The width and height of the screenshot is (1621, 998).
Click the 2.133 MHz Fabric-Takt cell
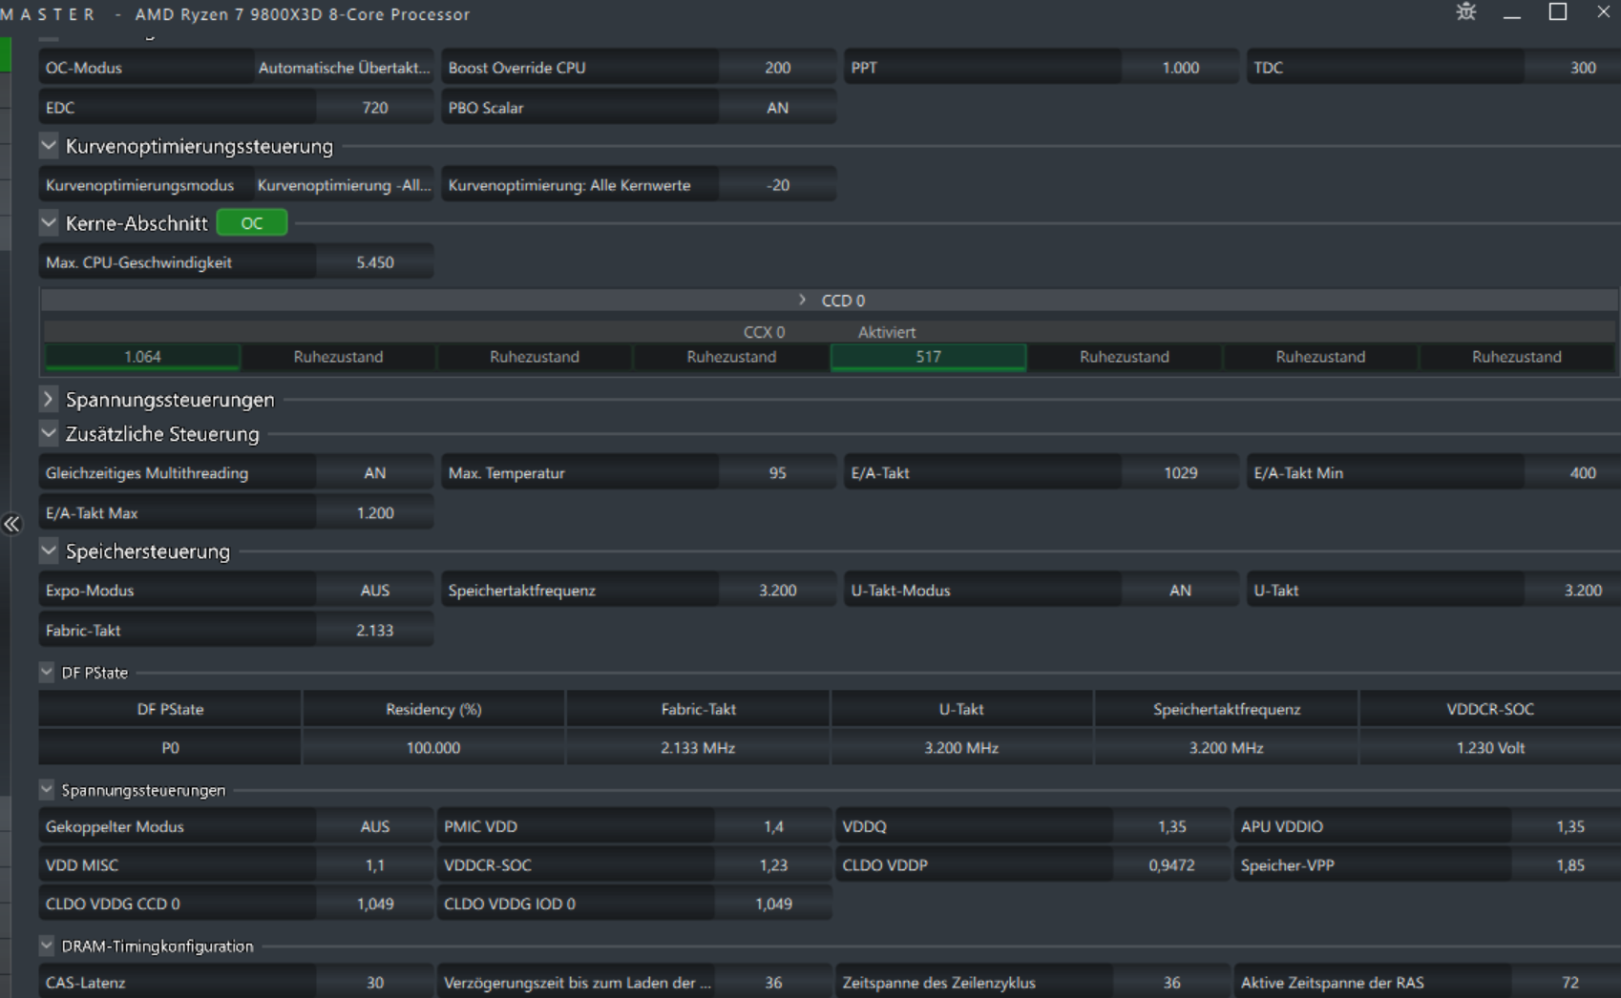pyautogui.click(x=698, y=748)
